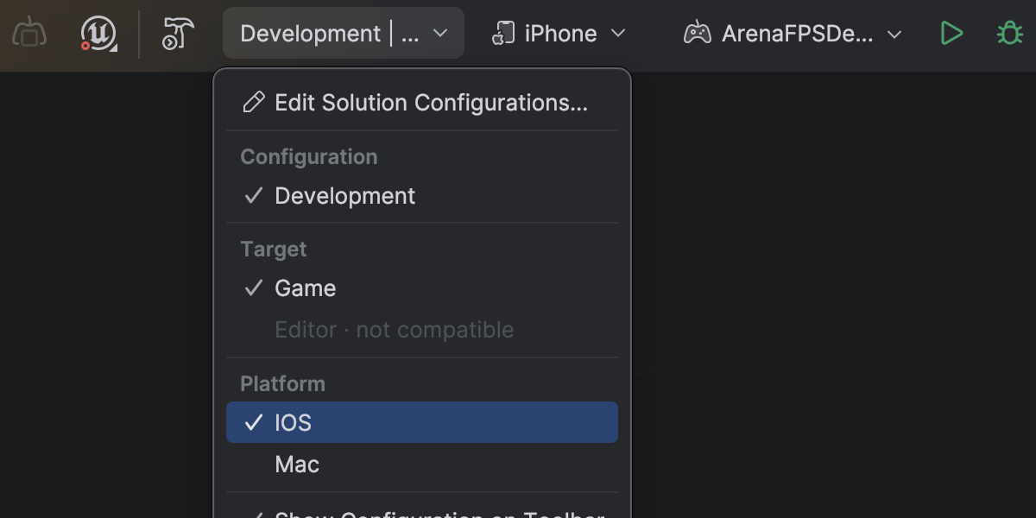Screen dimensions: 1036x518
Task: Click the pencil icon for Edit Solution Configurations
Action: (253, 103)
